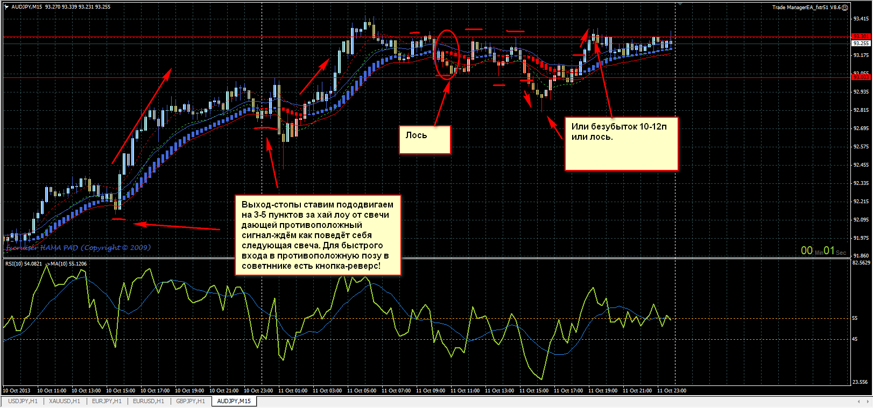This screenshot has height=408, width=873.
Task: Open the XAUUSD,H1 chart tab
Action: point(65,401)
